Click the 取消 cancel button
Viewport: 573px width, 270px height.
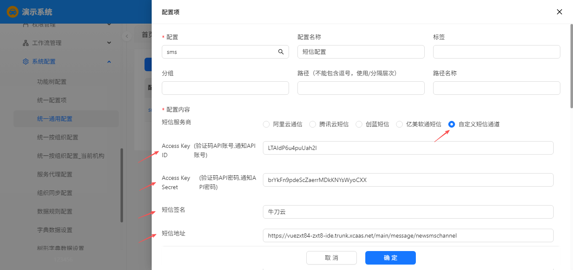point(331,258)
